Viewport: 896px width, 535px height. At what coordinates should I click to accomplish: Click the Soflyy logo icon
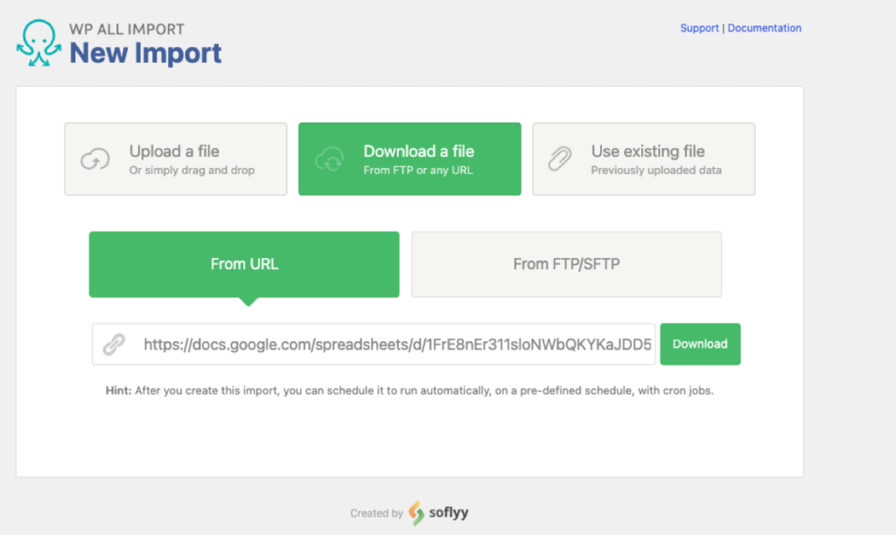[416, 513]
